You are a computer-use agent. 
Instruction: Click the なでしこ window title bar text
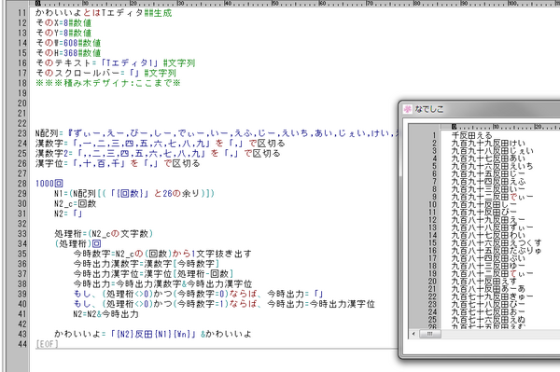[429, 109]
